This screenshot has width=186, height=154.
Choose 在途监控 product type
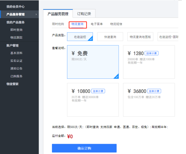80,37
